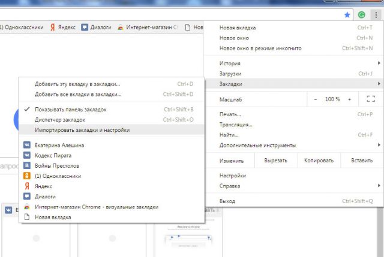Open Загрузки from the menu
Screen dimensions: 384x257
[x=293, y=73]
